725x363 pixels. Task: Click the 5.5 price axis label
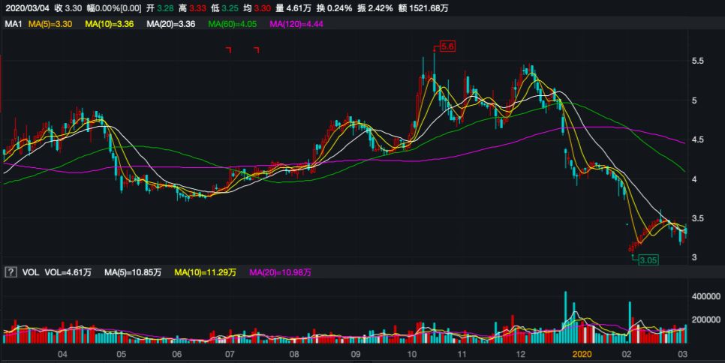tap(697, 61)
